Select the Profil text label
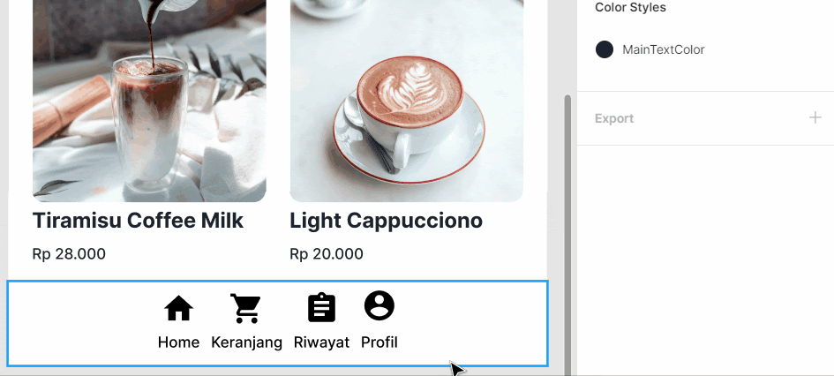Screen dimensions: 834x376 point(379,342)
